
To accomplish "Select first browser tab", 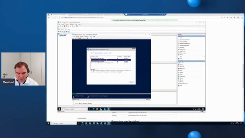I will (x=60, y=15).
